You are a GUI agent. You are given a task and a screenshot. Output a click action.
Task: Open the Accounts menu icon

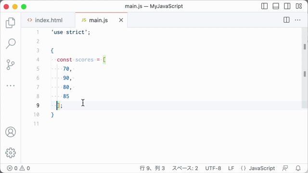[11, 132]
